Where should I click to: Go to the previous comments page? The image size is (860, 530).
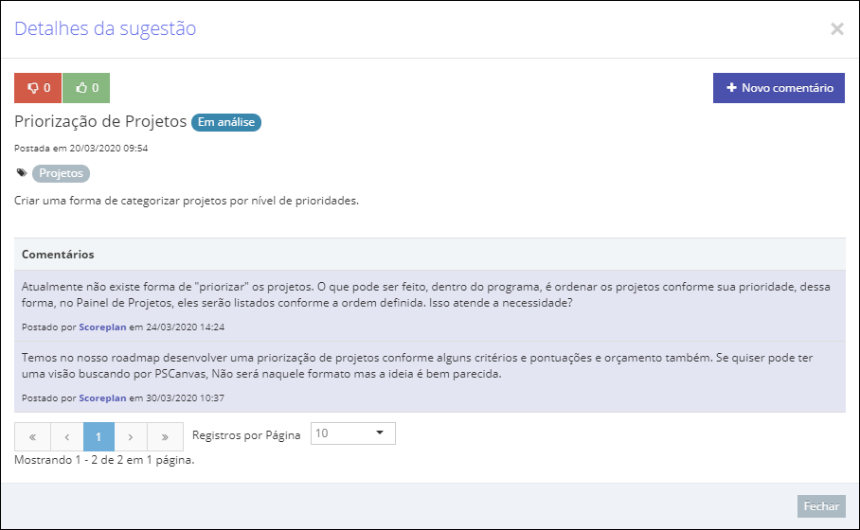click(67, 437)
